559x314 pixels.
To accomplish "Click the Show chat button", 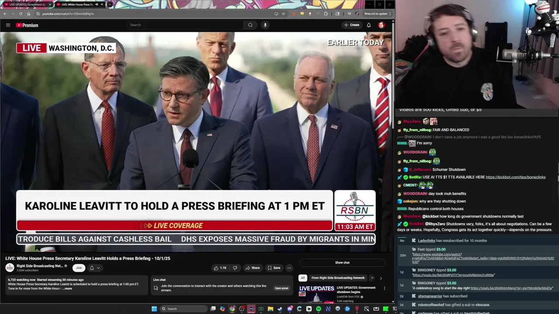I will click(x=342, y=263).
